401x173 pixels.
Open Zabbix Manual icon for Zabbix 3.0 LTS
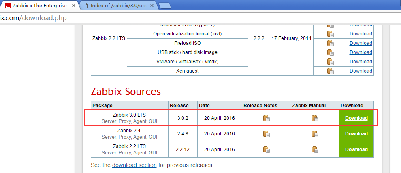315,118
